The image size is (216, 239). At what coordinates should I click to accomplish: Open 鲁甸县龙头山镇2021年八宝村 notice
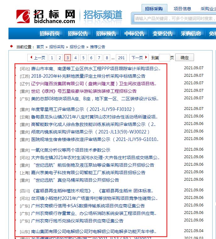(94, 117)
